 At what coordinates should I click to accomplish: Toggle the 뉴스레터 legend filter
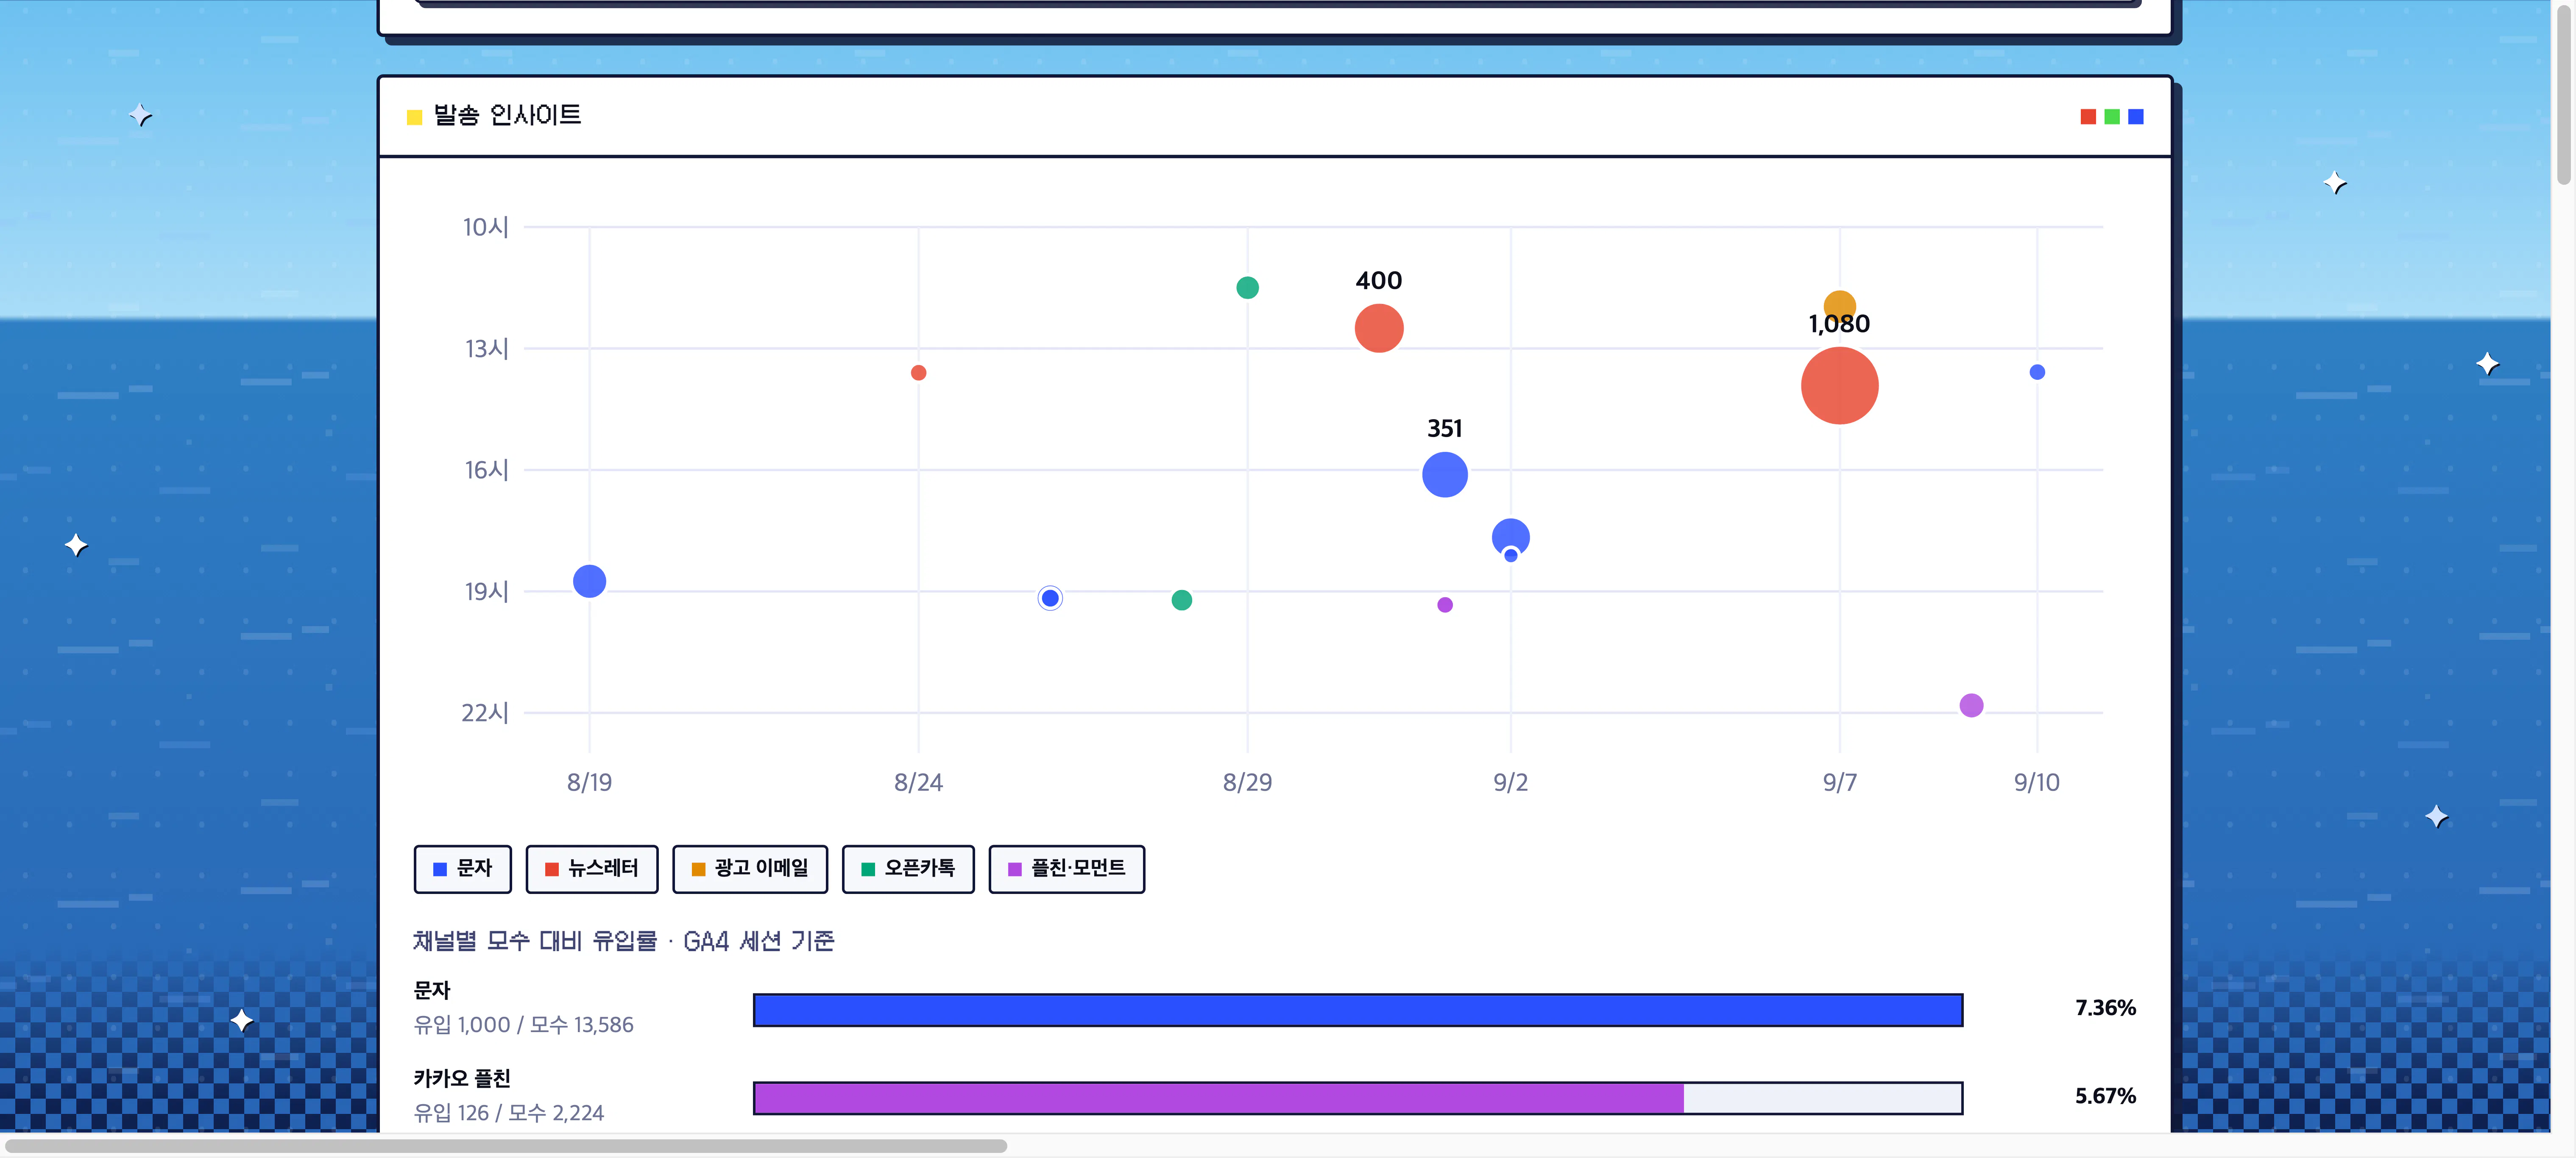592,868
